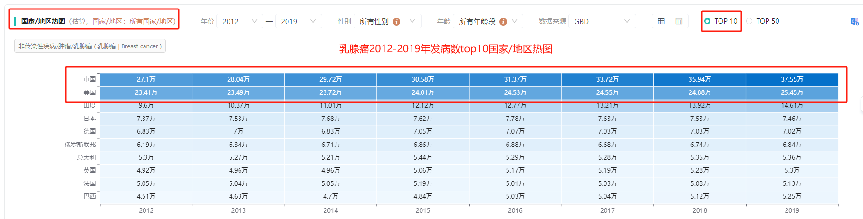Screen dimensions: 863x219
Task: Expand the 年龄 所有年龄段 dropdown
Action: point(488,21)
